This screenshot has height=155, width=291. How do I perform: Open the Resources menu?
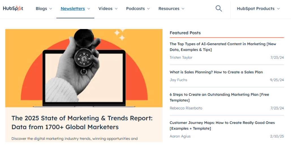pyautogui.click(x=169, y=9)
